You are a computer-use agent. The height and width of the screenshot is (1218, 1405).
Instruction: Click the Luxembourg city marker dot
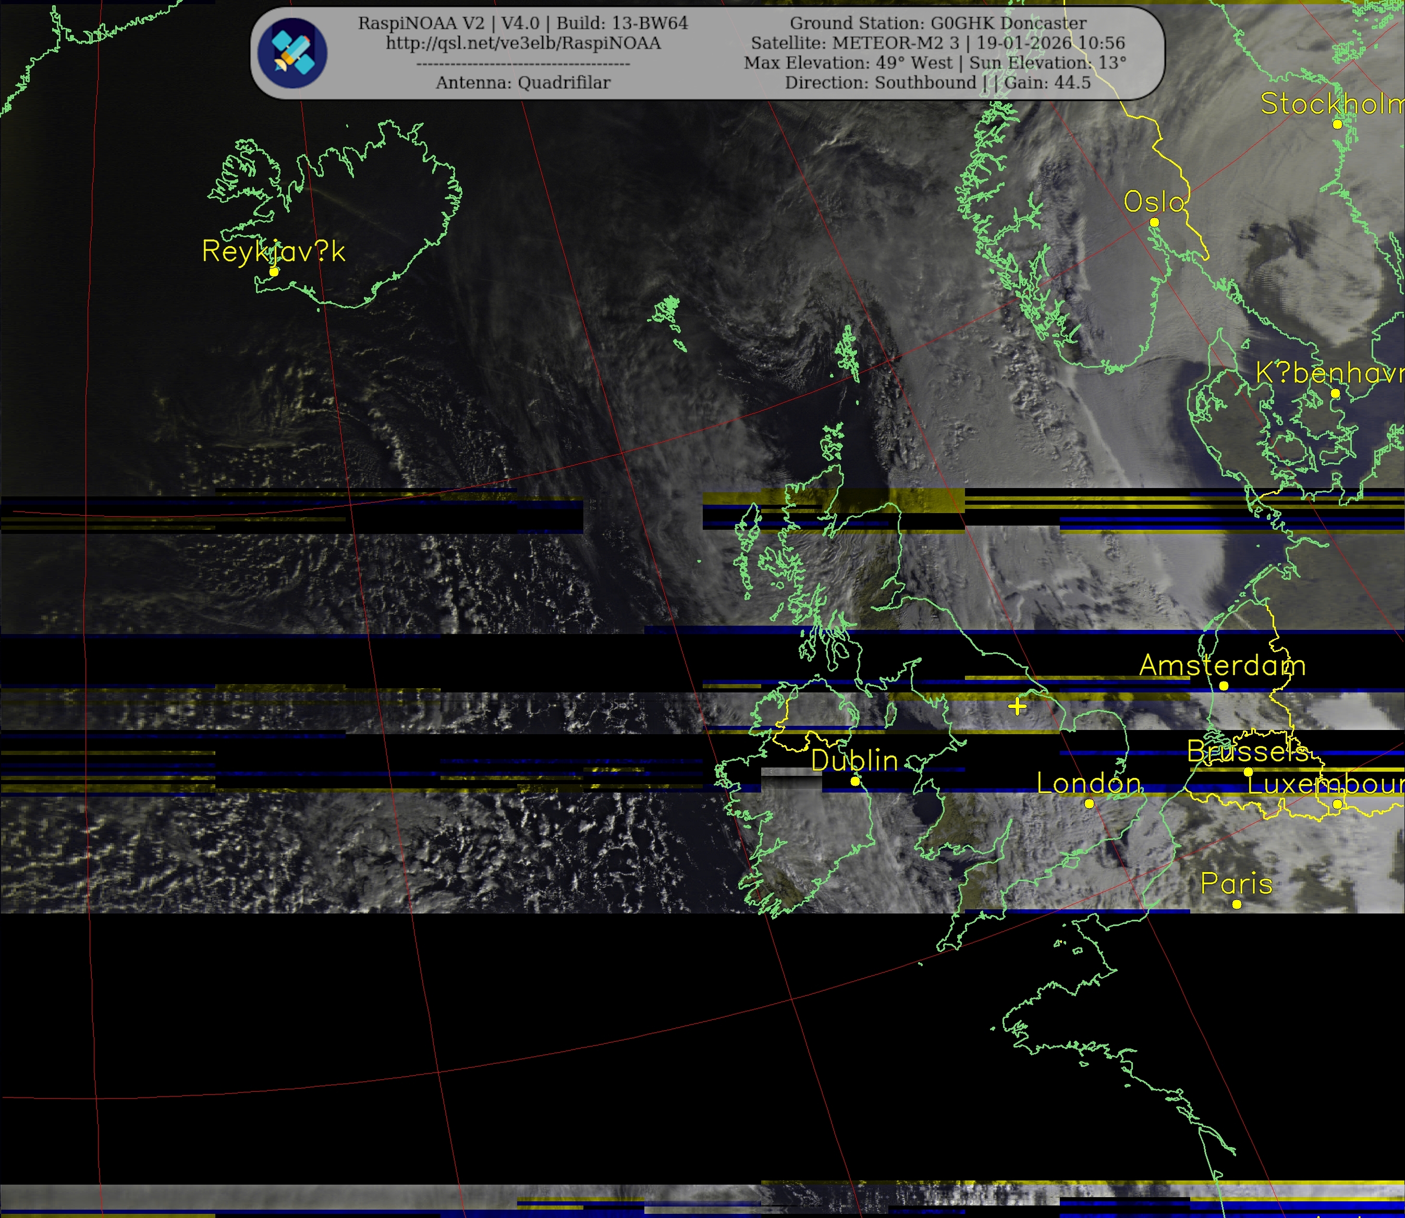pos(1337,804)
